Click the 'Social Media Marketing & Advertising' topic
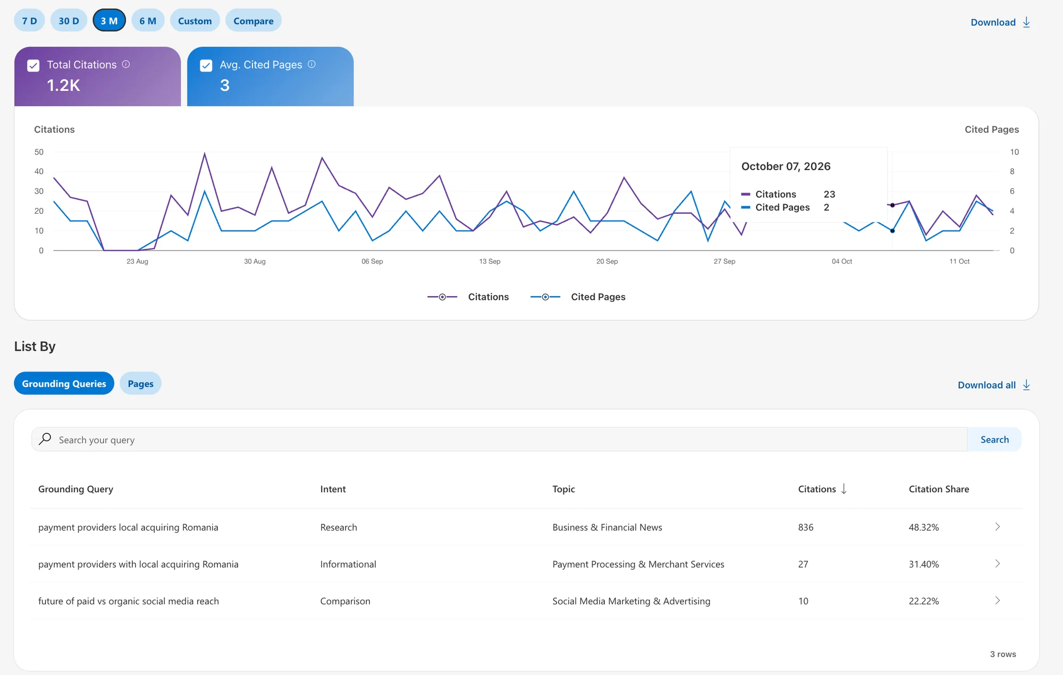Image resolution: width=1063 pixels, height=675 pixels. click(x=631, y=601)
